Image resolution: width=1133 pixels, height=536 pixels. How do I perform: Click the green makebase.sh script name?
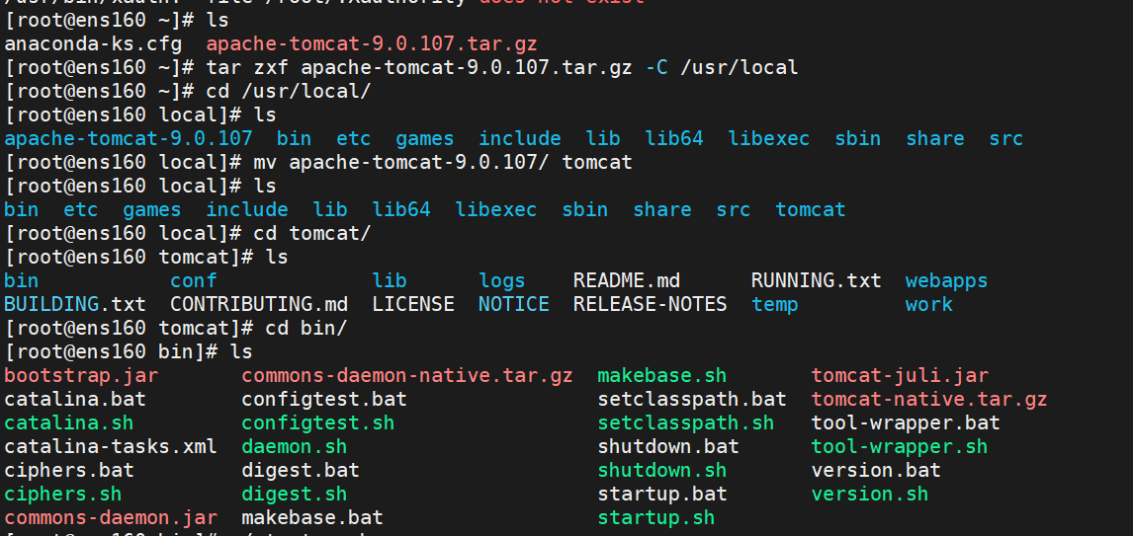tap(661, 376)
